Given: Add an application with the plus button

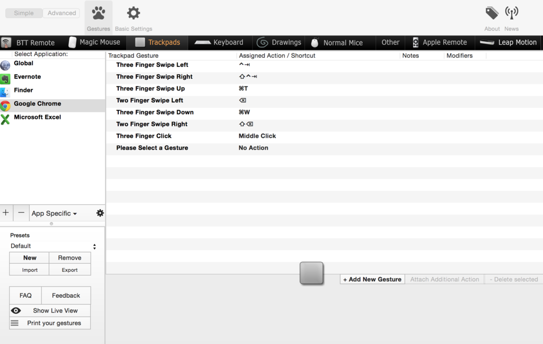Looking at the screenshot, I should pyautogui.click(x=6, y=212).
